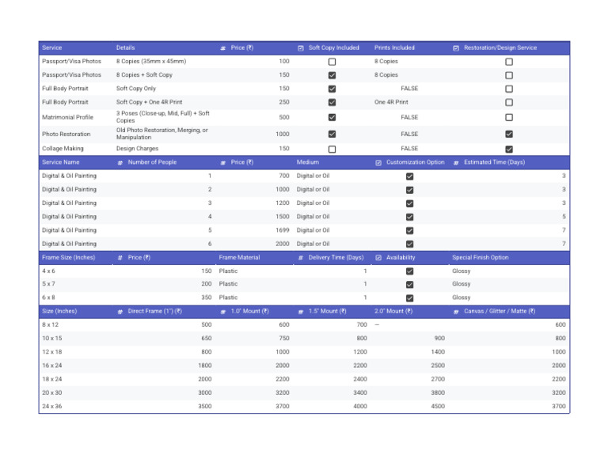Image resolution: width=608 pixels, height=470 pixels.
Task: Toggle Soft Copy Included for Matrimonial Profile
Action: (332, 117)
